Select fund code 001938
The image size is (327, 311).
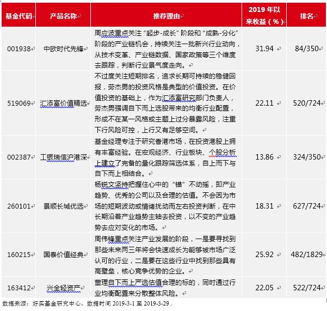coord(18,49)
